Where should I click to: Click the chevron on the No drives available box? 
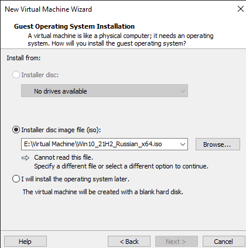[183, 91]
